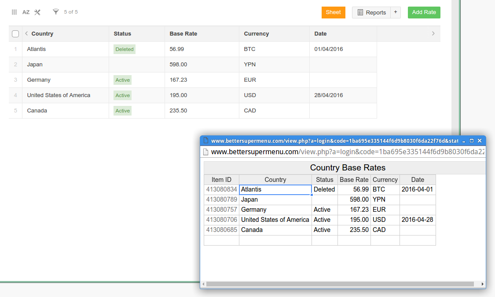495x297 pixels.
Task: Click the page icon in popup address bar
Action: pyautogui.click(x=205, y=152)
